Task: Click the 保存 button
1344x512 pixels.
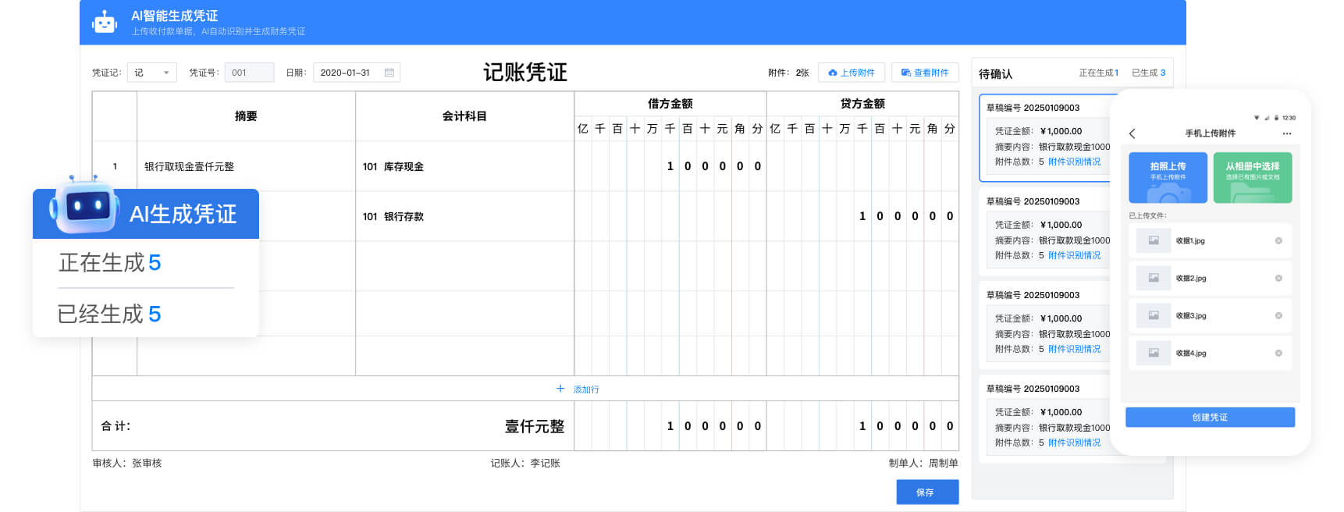Action: tap(927, 492)
